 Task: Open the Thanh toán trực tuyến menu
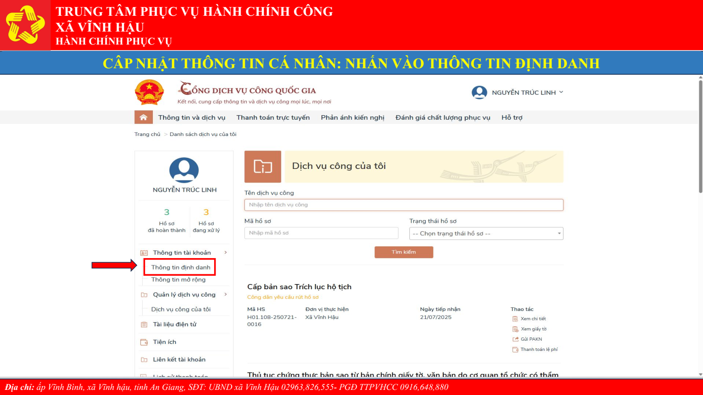click(273, 117)
